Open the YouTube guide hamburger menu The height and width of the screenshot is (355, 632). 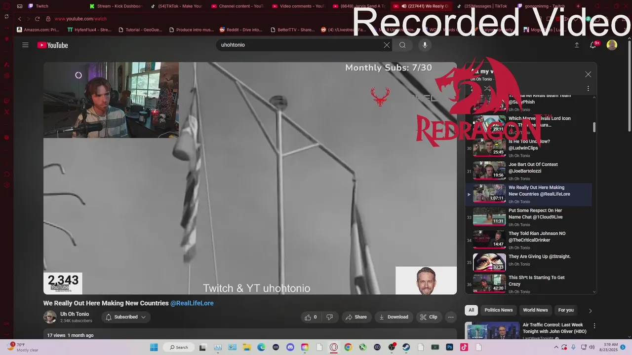(x=25, y=45)
